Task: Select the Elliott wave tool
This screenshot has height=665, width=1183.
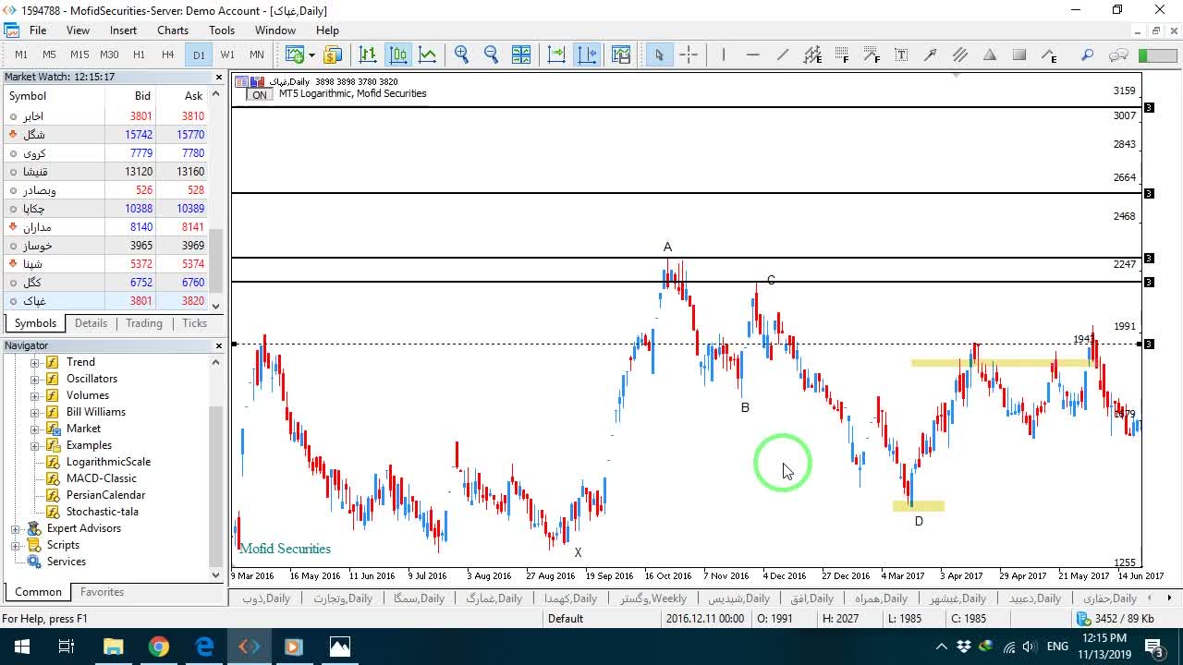Action: tap(1049, 54)
